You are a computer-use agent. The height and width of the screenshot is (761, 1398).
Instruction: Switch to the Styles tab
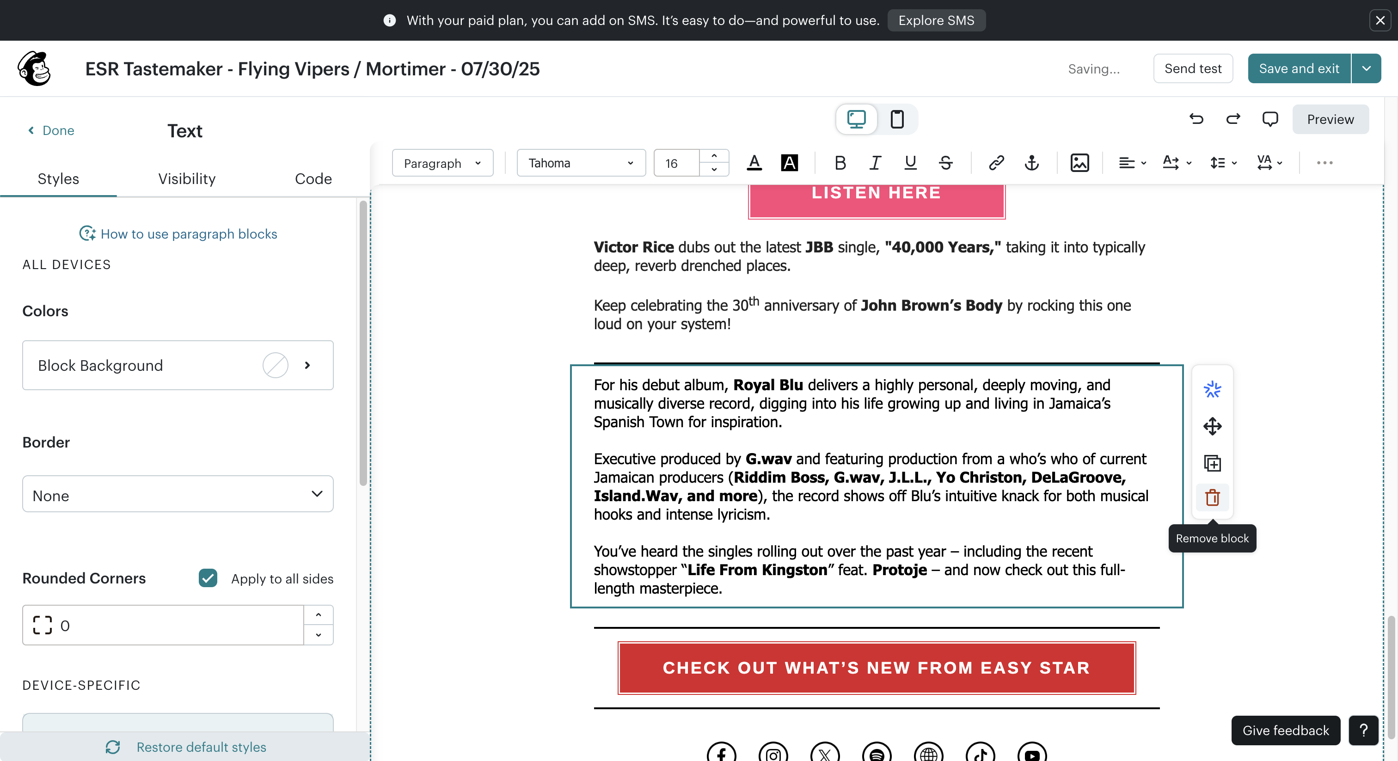tap(58, 178)
